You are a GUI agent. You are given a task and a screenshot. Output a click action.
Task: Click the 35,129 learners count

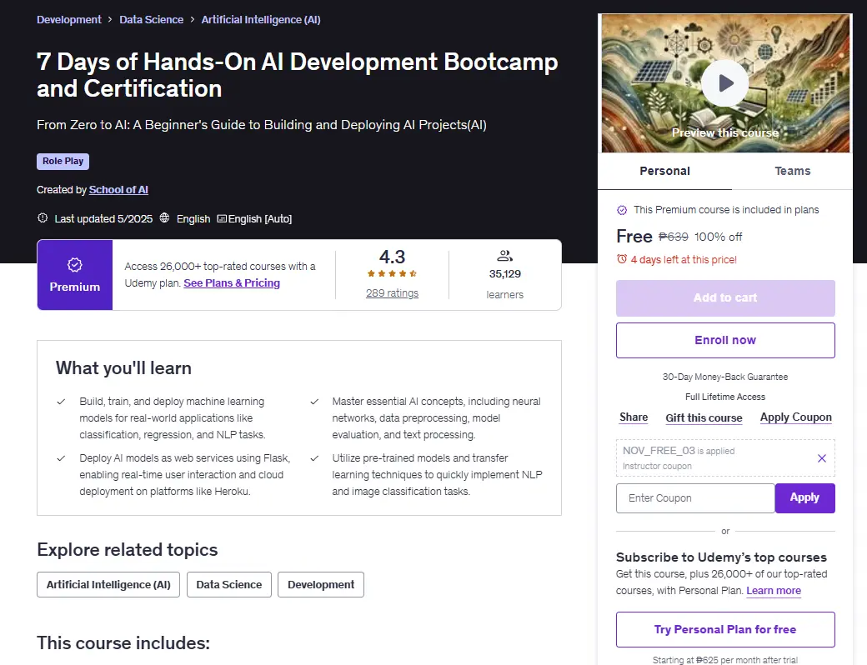tap(505, 273)
